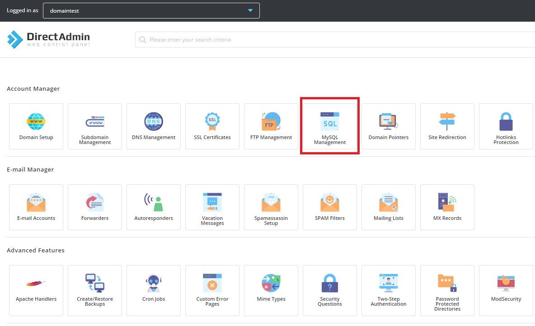Open ModSecurity settings
The width and height of the screenshot is (535, 326).
pos(506,288)
